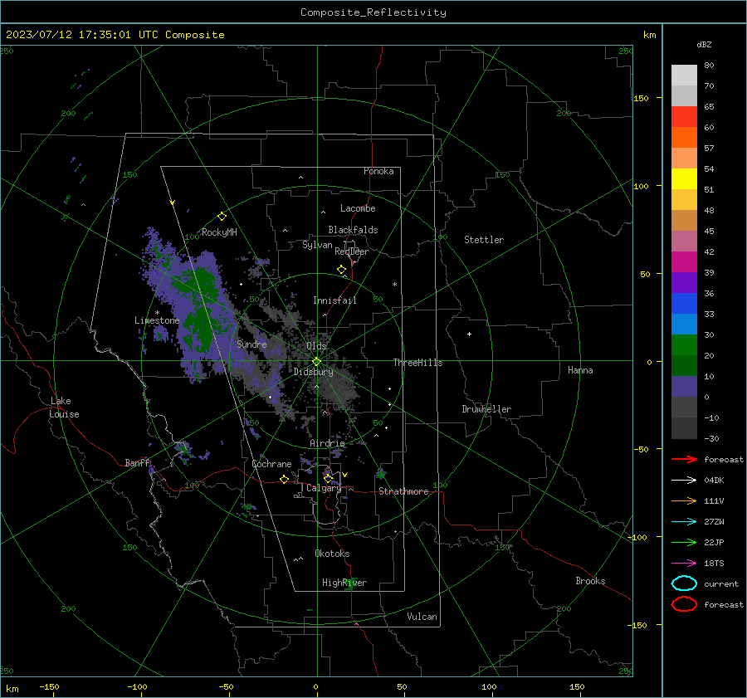Click the cyan current ellipse legend icon
Screen dimensions: 747x698
click(684, 583)
